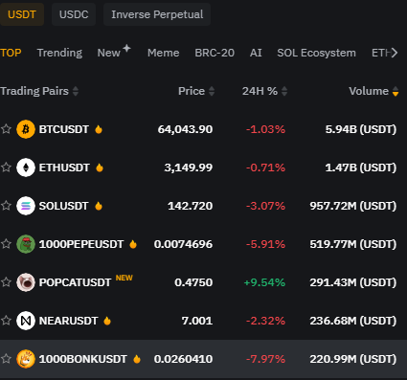407x380 pixels.
Task: Open the Meme category tab
Action: 164,53
